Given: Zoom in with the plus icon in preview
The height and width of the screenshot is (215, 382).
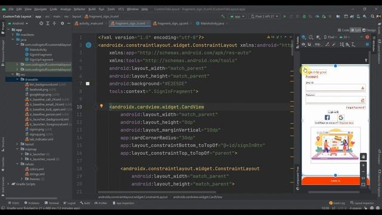Looking at the screenshot, I should click(363, 165).
